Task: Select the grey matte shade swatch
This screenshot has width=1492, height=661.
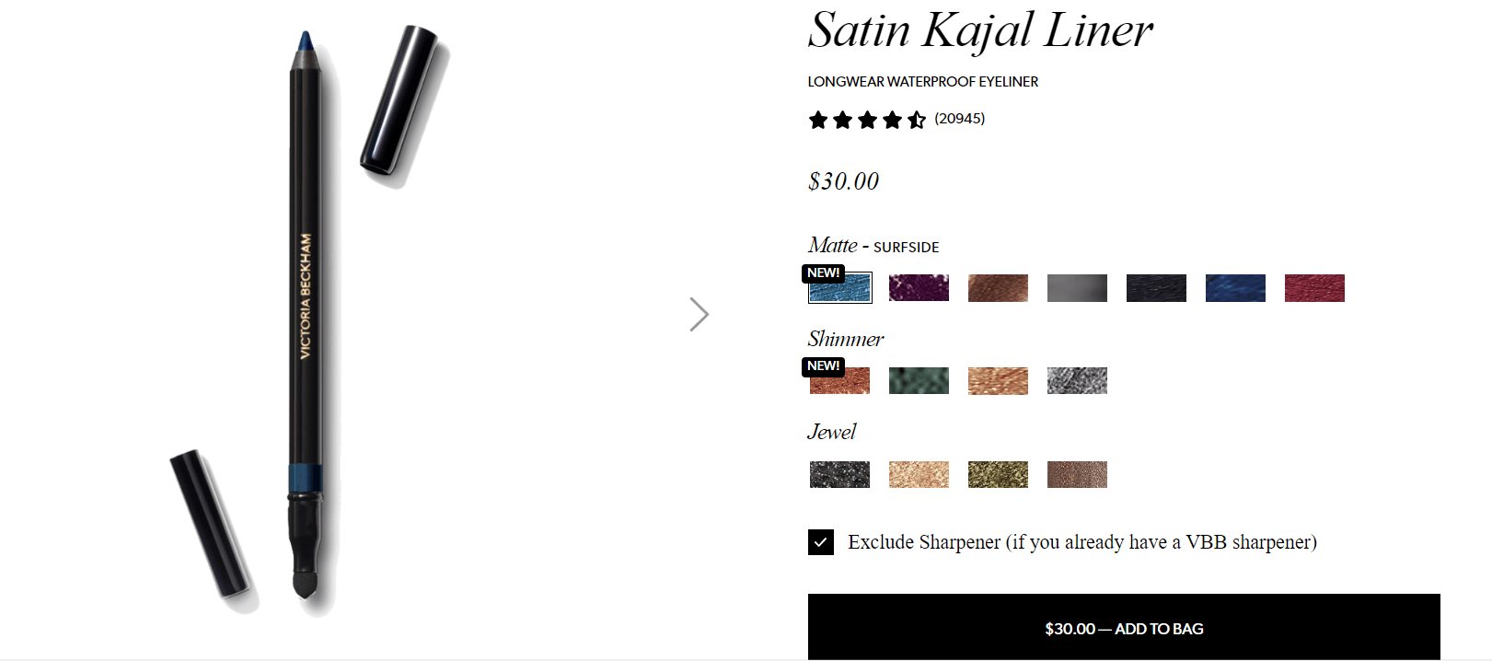Action: pos(1077,288)
